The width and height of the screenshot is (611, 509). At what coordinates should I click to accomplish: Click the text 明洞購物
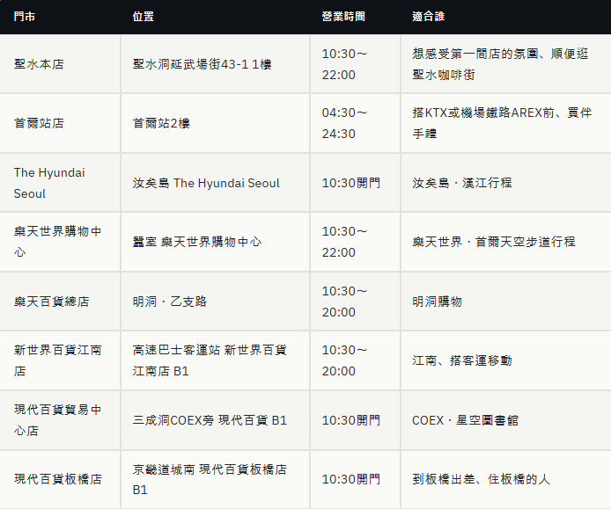click(438, 302)
